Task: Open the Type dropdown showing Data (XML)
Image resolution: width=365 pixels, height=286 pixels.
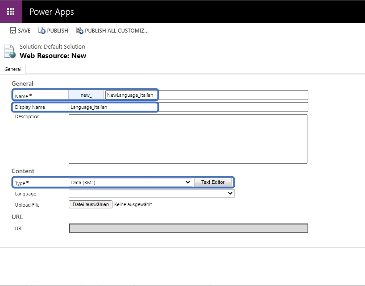Action: [x=130, y=182]
